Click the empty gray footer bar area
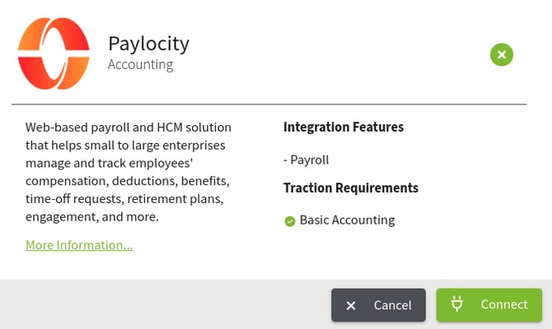 tap(165, 304)
